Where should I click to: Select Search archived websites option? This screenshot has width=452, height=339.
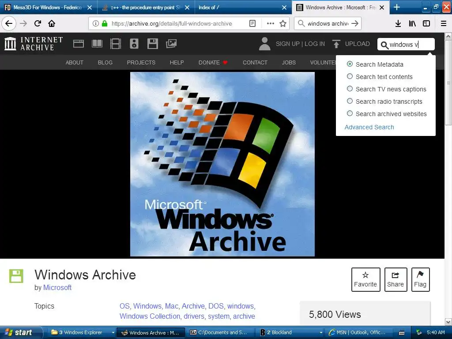[350, 113]
